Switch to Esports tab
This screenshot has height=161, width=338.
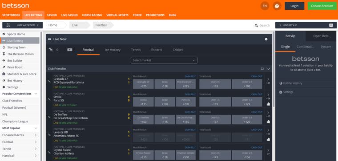(x=157, y=50)
